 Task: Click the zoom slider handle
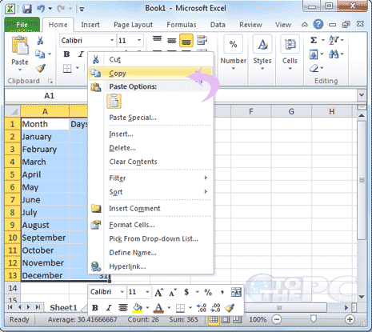pyautogui.click(x=314, y=319)
